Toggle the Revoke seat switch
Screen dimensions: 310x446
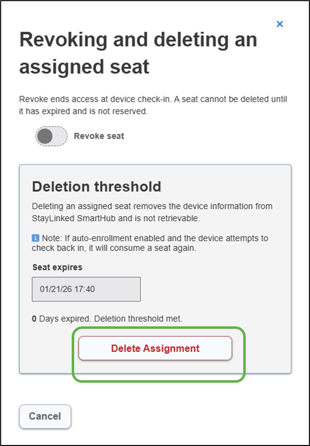[51, 136]
